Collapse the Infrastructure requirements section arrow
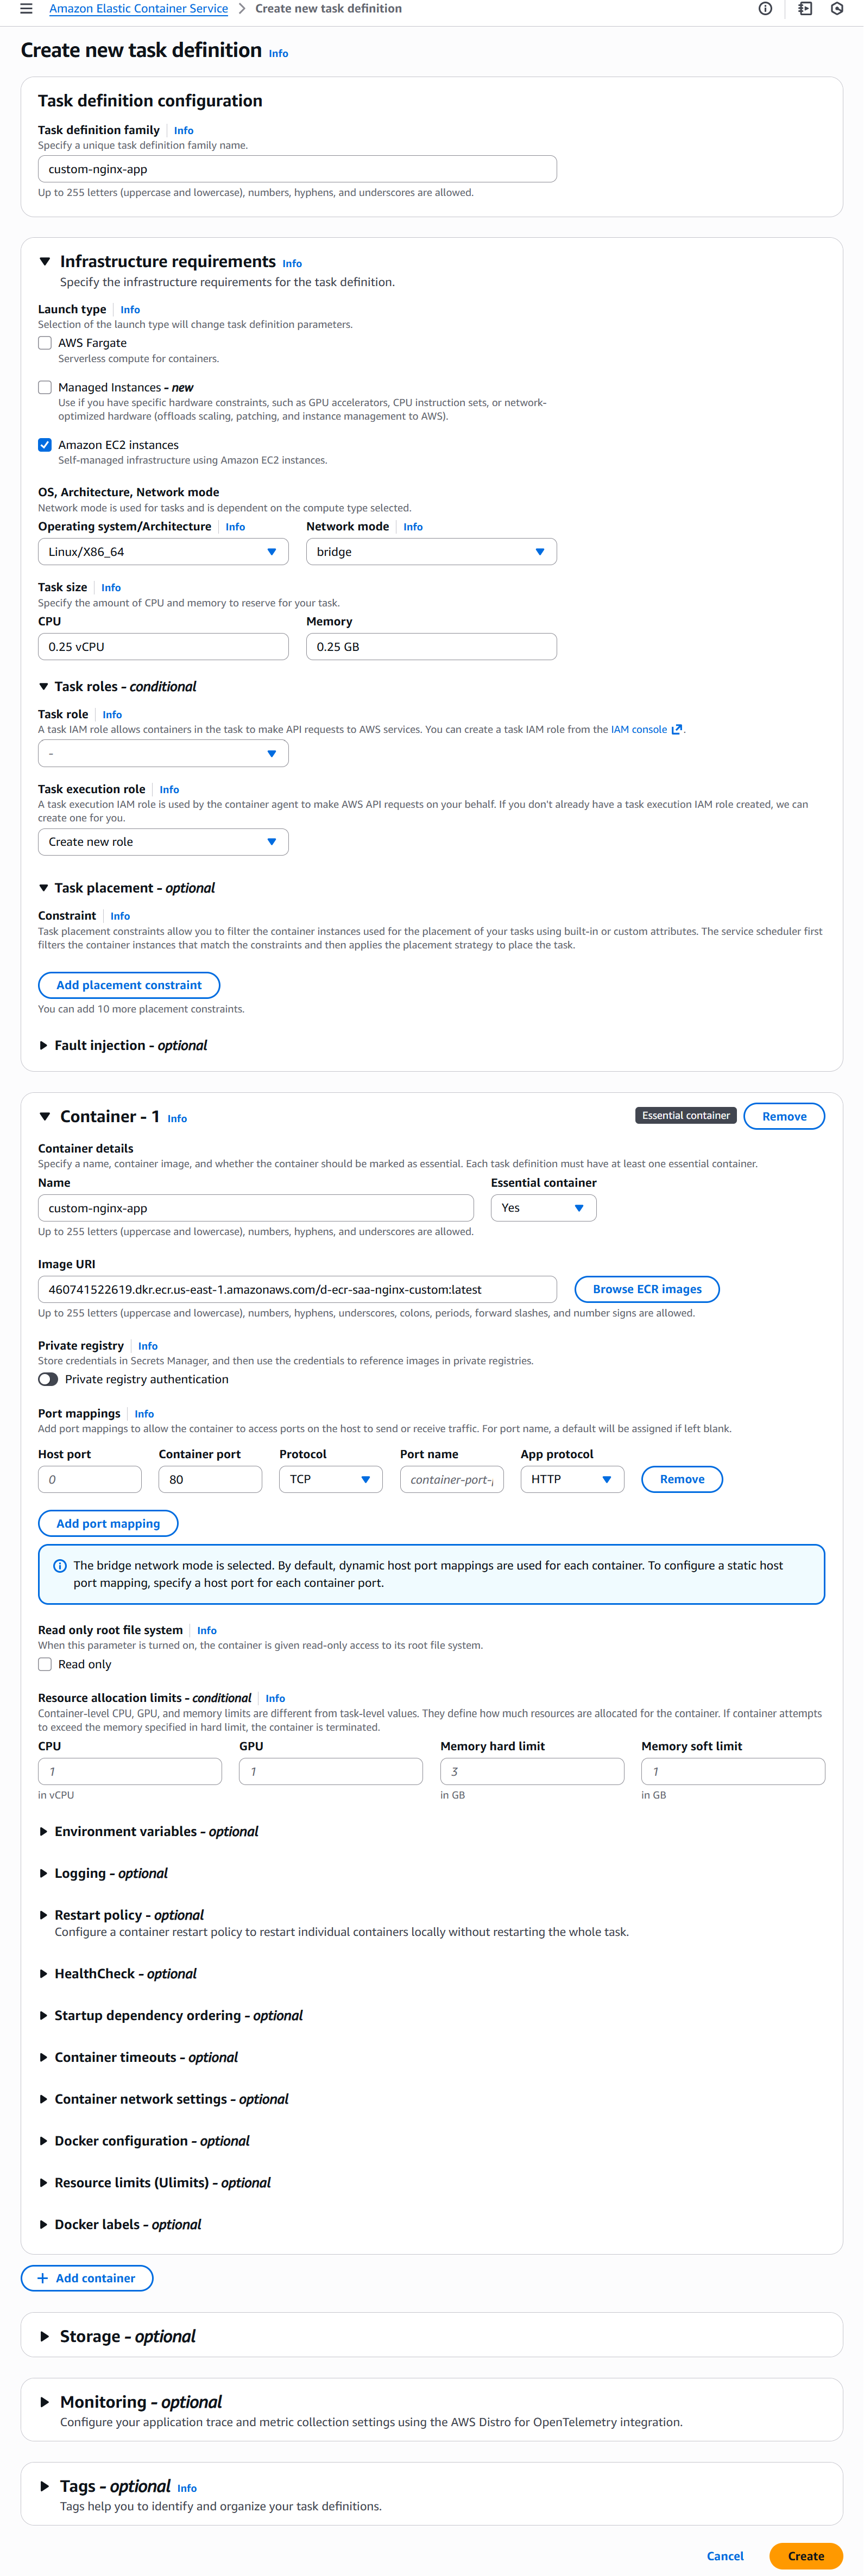The width and height of the screenshot is (864, 2576). point(45,262)
